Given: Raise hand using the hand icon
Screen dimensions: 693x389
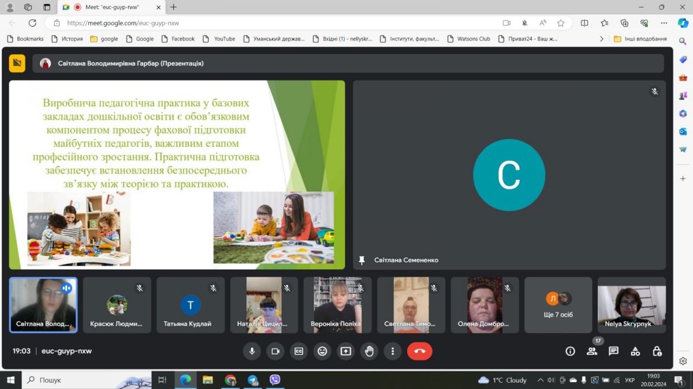Looking at the screenshot, I should click(x=369, y=351).
